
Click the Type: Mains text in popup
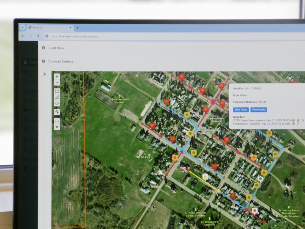[x=240, y=95]
